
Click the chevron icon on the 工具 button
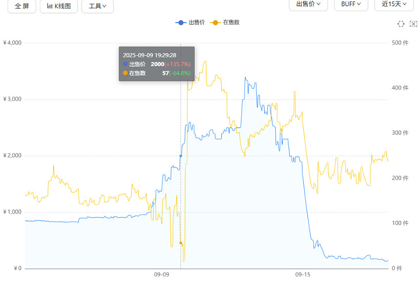pyautogui.click(x=104, y=7)
